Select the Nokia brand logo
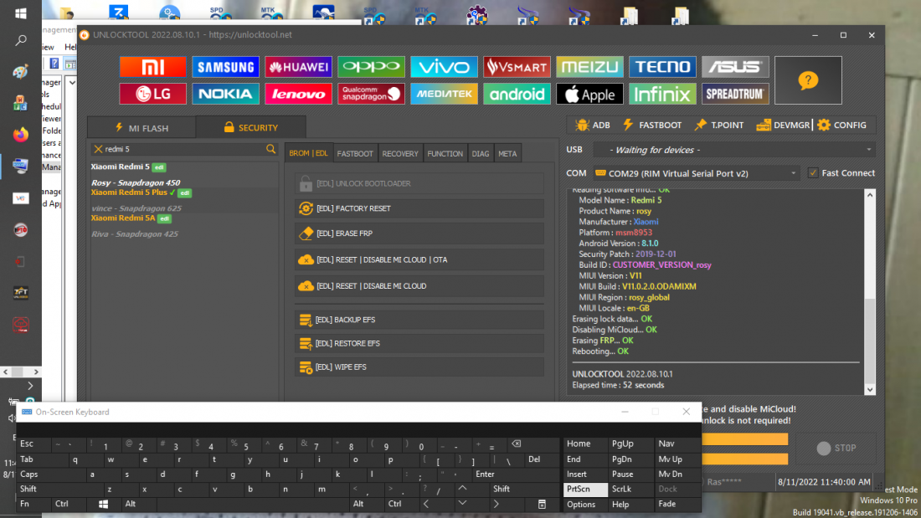This screenshot has height=518, width=921. [x=225, y=94]
